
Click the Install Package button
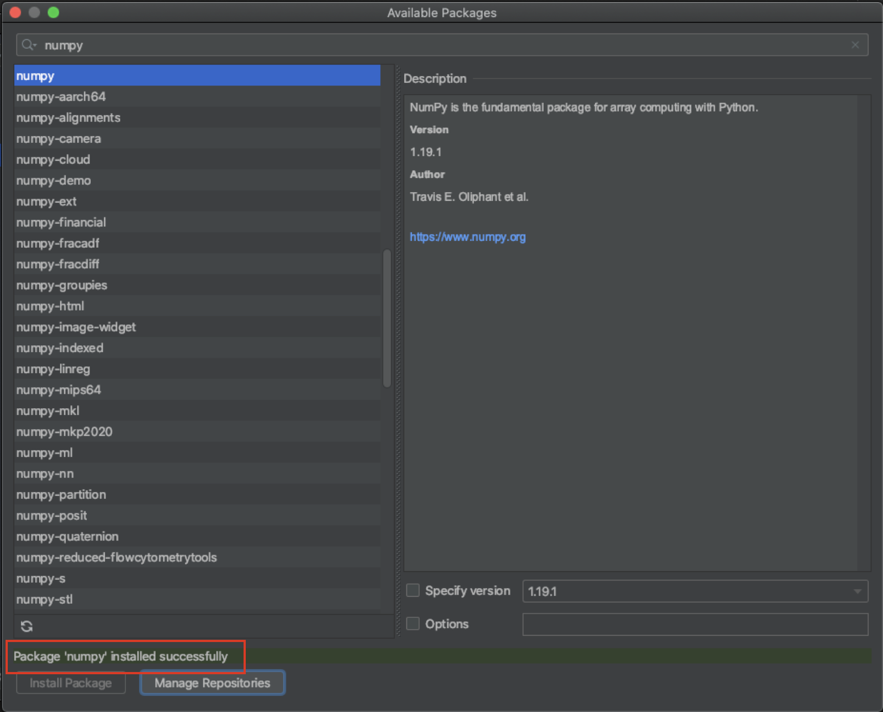(x=71, y=683)
